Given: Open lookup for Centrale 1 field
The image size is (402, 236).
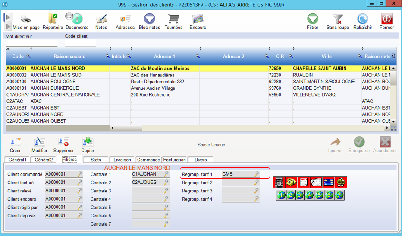Looking at the screenshot, I should pos(166,174).
